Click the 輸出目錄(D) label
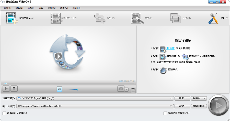The height and width of the screenshot is (121, 230). (x=9, y=106)
